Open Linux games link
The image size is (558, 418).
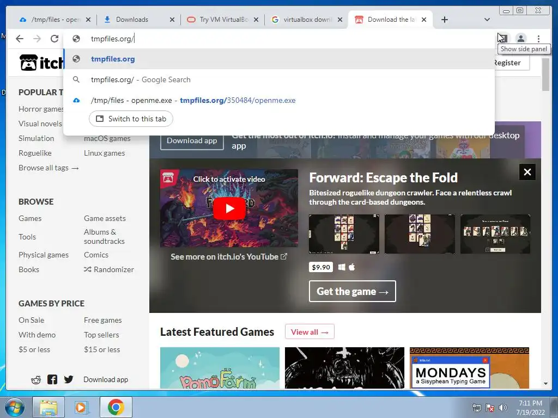[104, 153]
